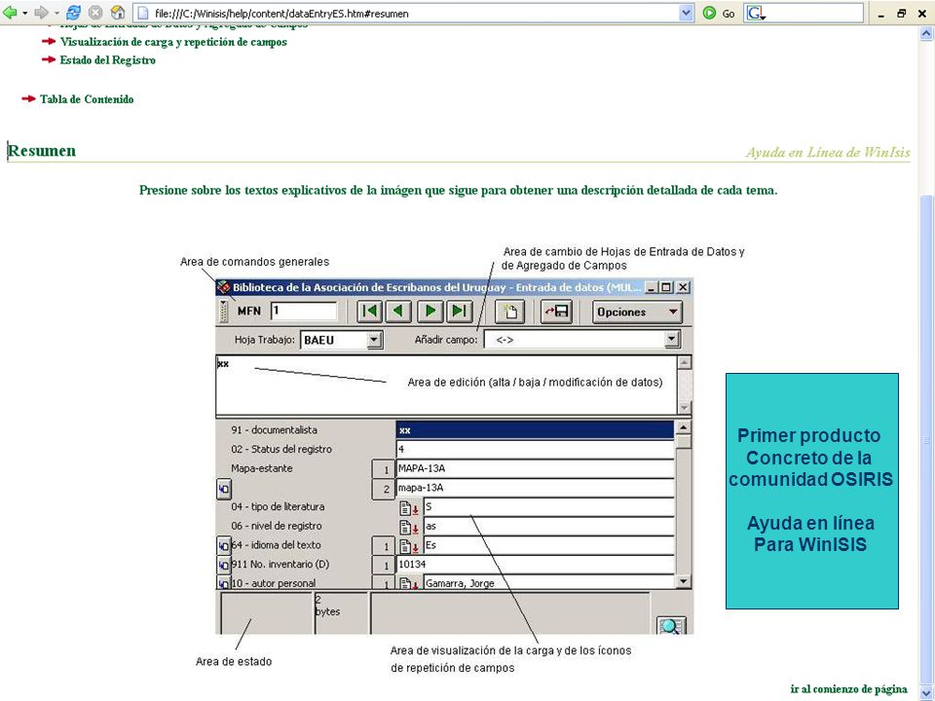This screenshot has width=935, height=701.
Task: Click Area de edición caption text
Action: [535, 382]
